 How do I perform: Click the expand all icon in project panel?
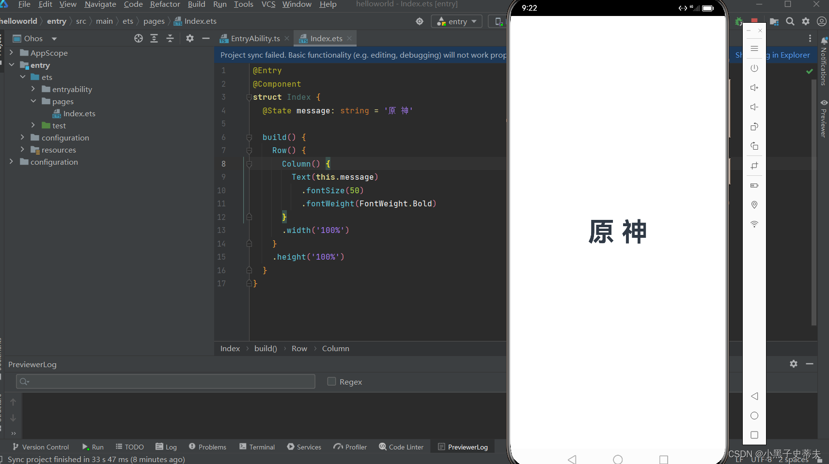(x=154, y=38)
